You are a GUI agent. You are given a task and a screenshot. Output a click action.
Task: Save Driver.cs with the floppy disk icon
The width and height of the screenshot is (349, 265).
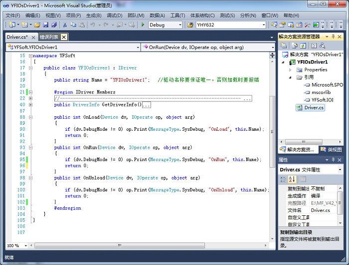pos(46,25)
